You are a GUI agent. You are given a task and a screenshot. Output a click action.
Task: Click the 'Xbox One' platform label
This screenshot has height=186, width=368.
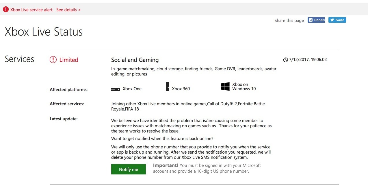[132, 89]
